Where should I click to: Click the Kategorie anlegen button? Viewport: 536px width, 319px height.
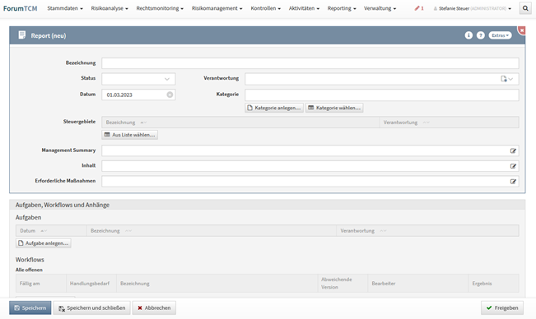tap(274, 108)
